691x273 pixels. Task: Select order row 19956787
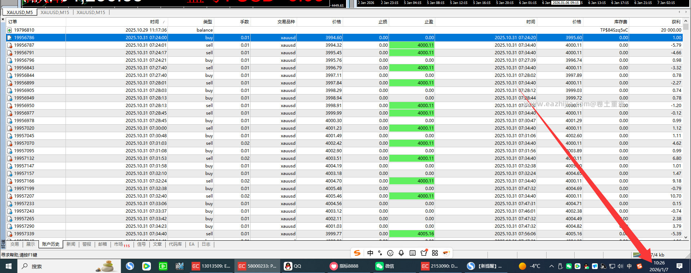pyautogui.click(x=344, y=45)
